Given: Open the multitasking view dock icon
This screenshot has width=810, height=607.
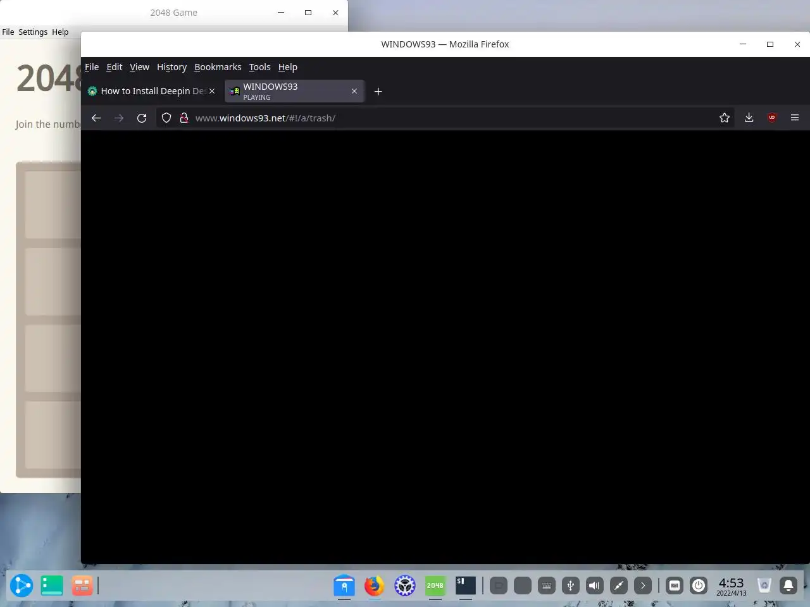Looking at the screenshot, I should click(x=82, y=586).
